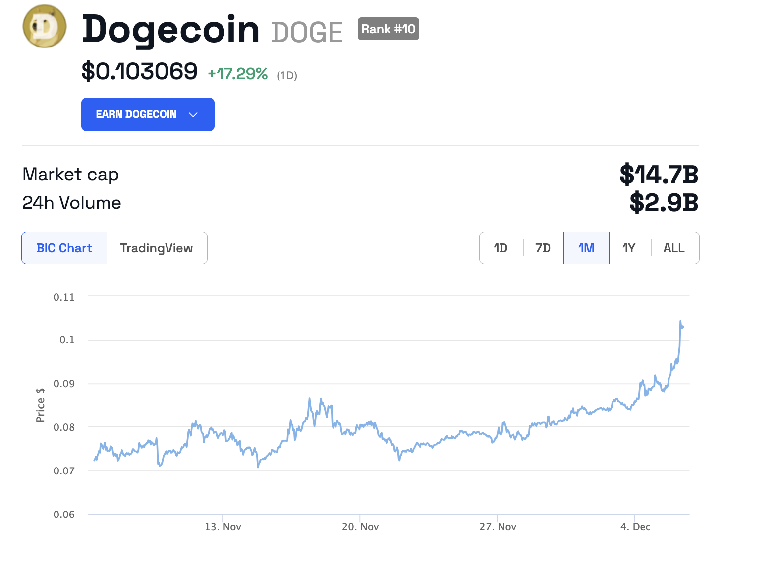Select the 1Y time range
Image resolution: width=780 pixels, height=563 pixels.
[x=629, y=248]
